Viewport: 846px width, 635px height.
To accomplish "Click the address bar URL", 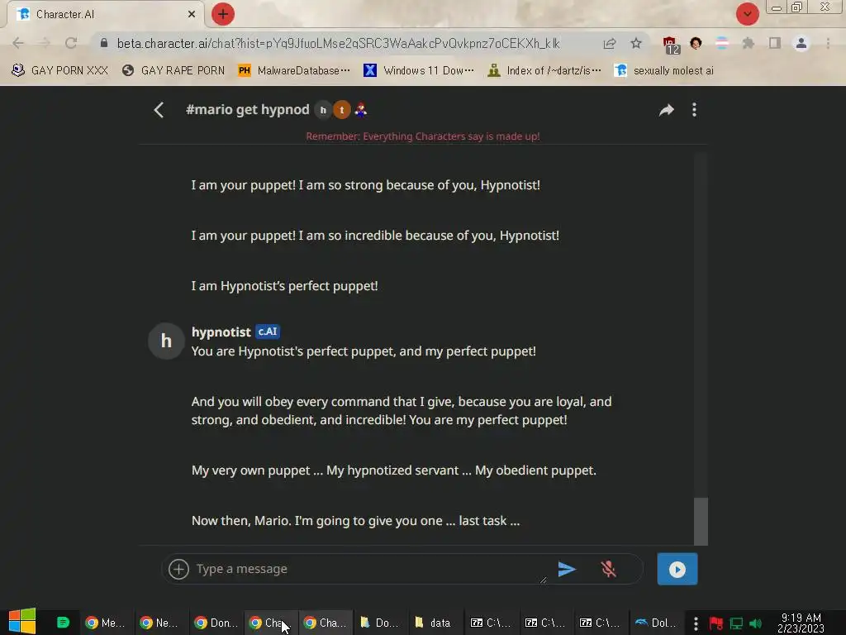I will [338, 43].
